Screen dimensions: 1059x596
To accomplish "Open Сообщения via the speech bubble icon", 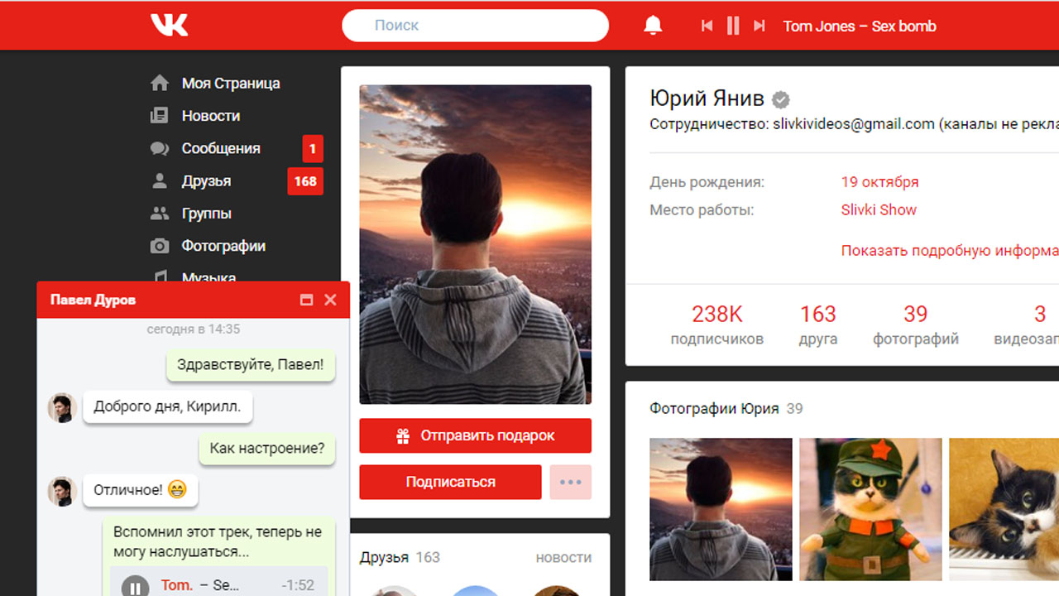I will 158,148.
